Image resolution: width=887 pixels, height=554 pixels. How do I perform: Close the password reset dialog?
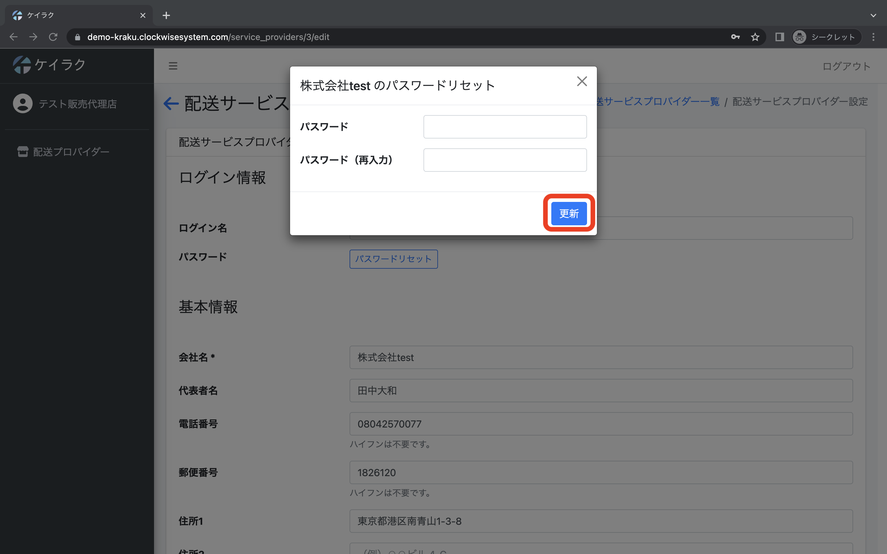coord(582,81)
